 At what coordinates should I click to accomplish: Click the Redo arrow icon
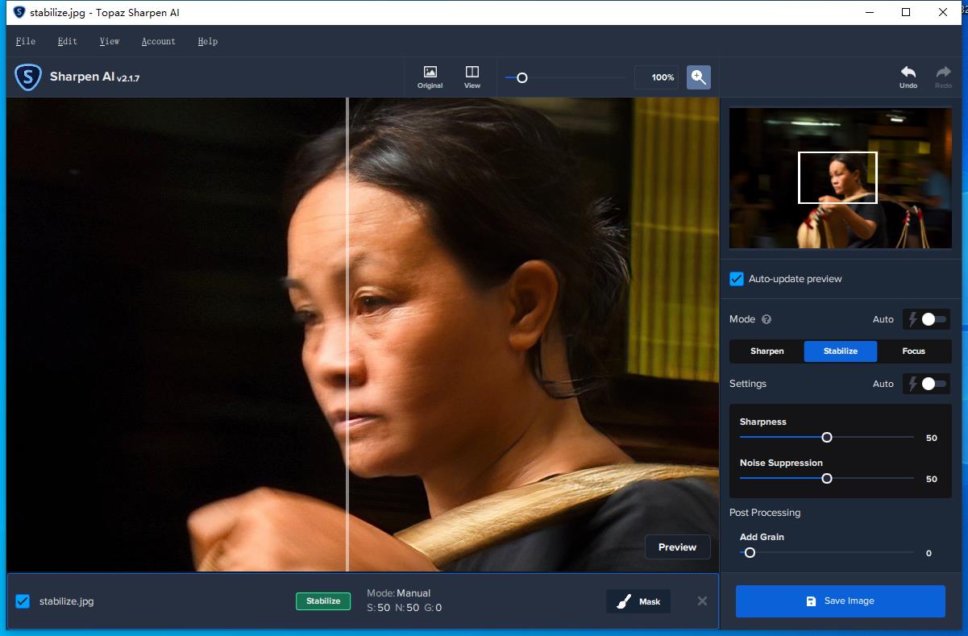coord(943,77)
